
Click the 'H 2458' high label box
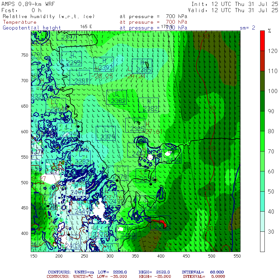coord(126,231)
